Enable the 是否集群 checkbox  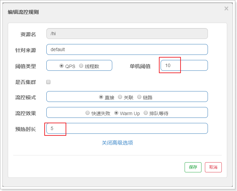48,82
